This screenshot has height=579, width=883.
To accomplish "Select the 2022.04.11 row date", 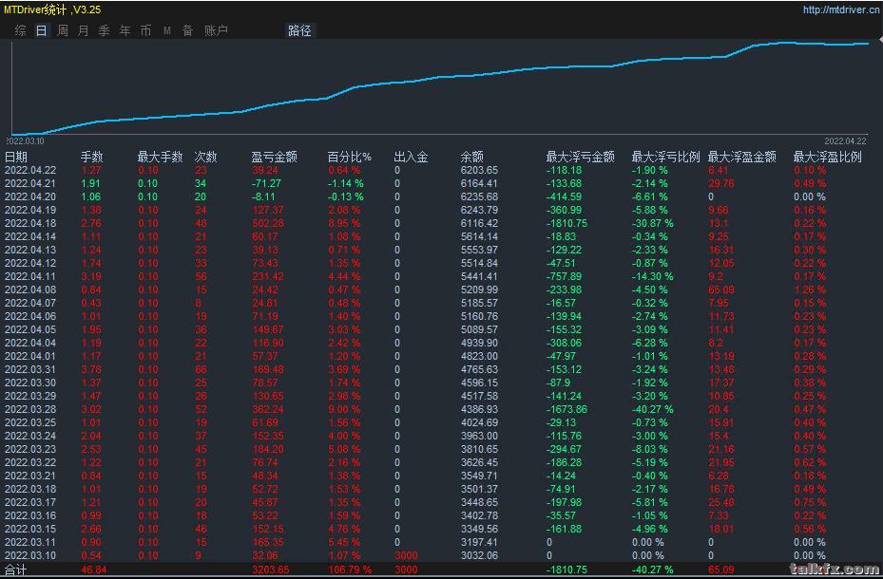I will coord(30,276).
